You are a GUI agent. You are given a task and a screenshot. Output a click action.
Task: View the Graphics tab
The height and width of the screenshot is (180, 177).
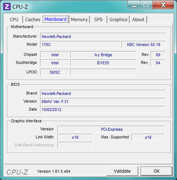click(118, 19)
